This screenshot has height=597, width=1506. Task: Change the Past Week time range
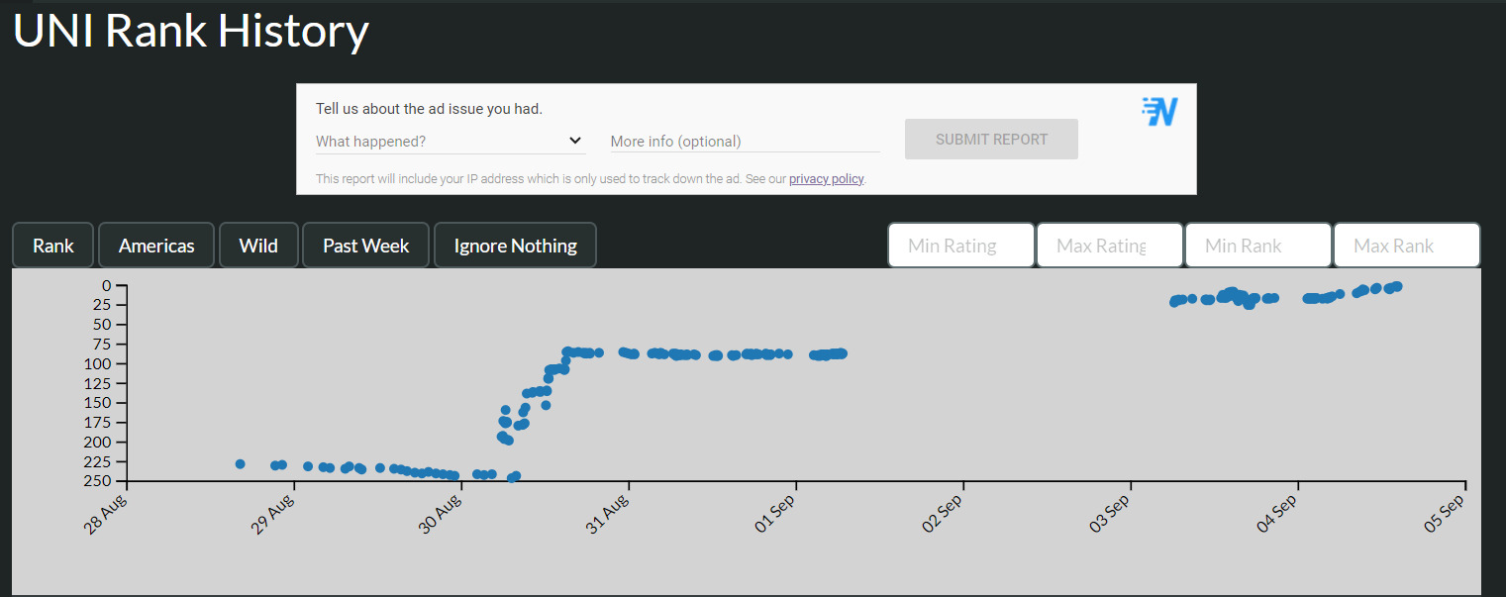click(x=366, y=246)
